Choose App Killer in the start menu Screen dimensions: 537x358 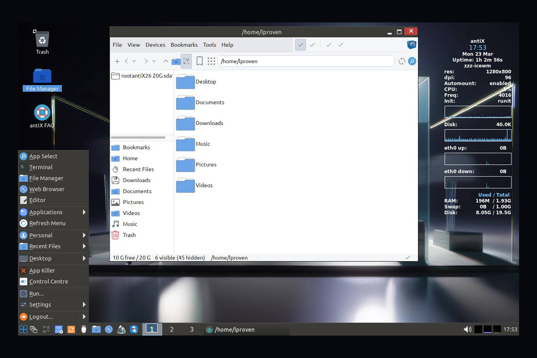click(53, 271)
